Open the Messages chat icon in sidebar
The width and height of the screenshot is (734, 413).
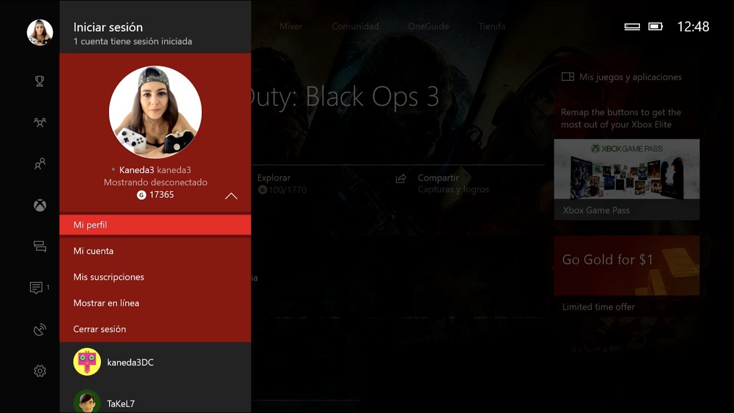(x=40, y=247)
